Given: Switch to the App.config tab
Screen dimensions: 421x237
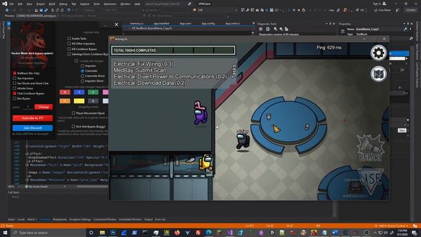Looking at the screenshot, I should tap(208, 24).
